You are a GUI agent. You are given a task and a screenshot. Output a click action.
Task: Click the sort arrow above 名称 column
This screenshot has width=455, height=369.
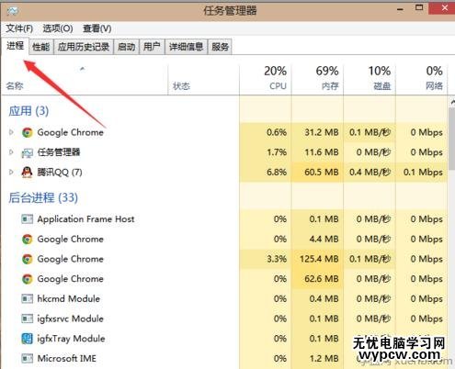82,69
